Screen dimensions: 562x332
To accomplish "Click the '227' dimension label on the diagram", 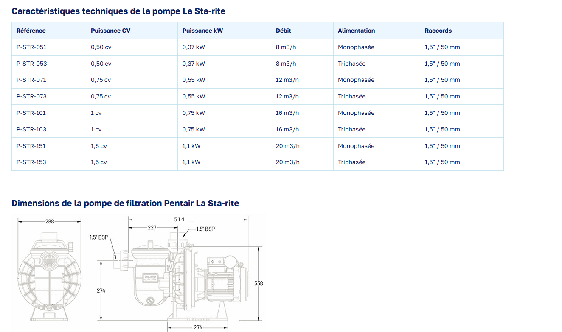I will coord(152,228).
